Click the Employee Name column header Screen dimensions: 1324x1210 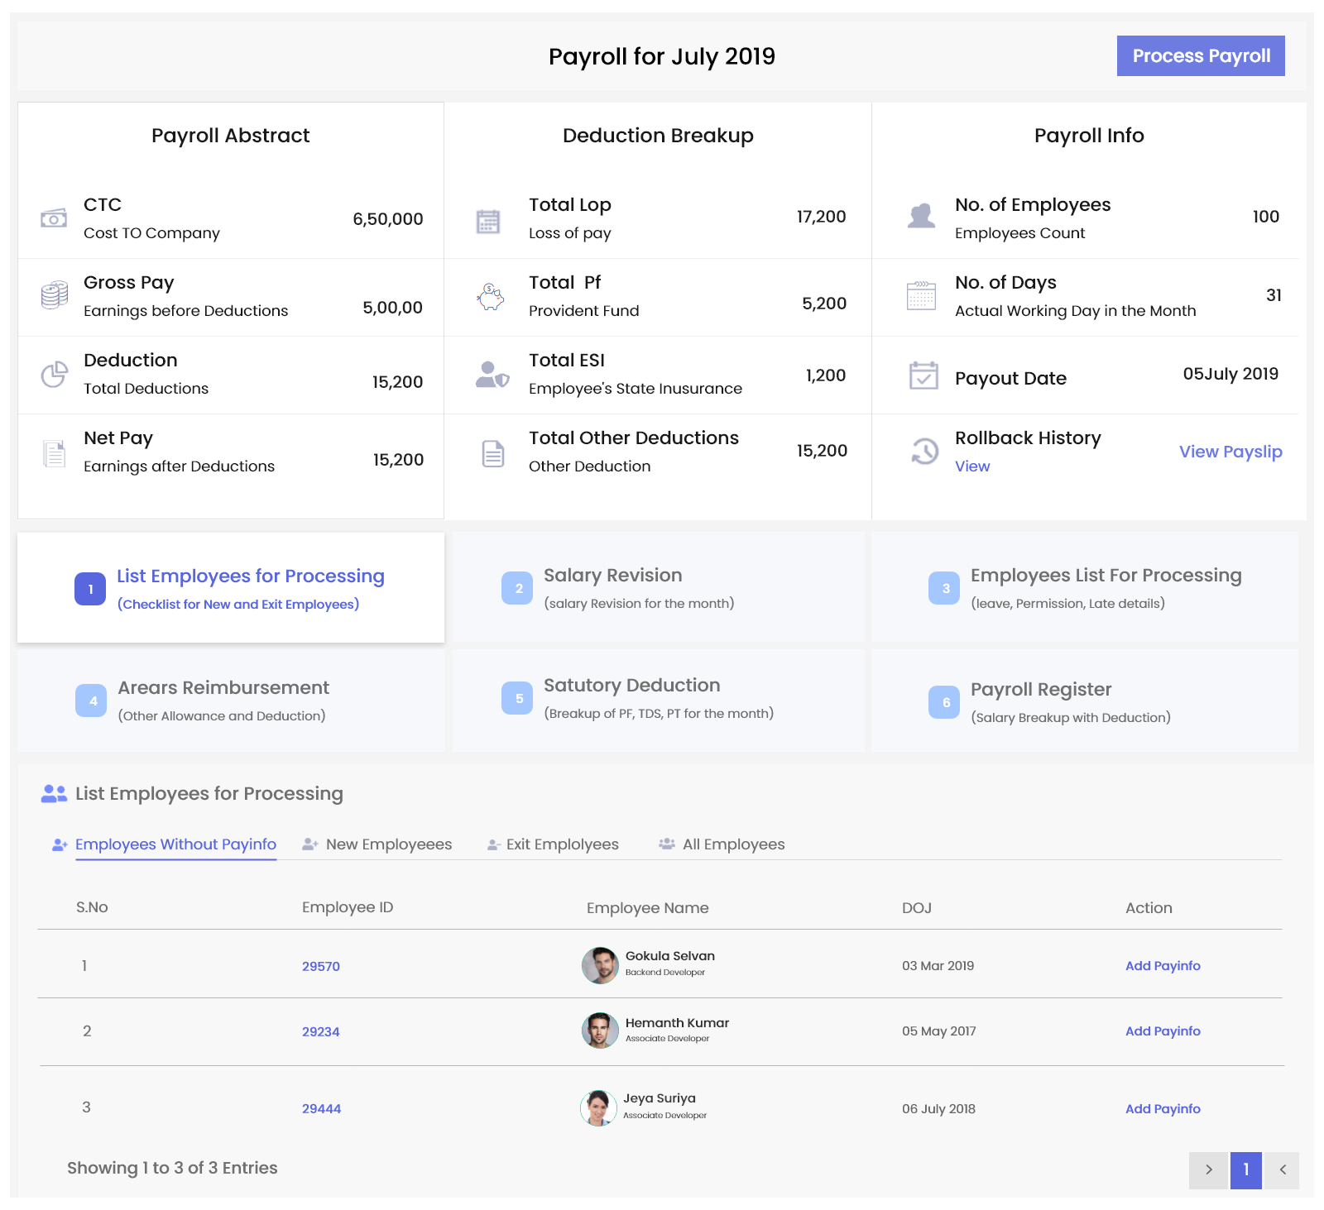pos(648,908)
